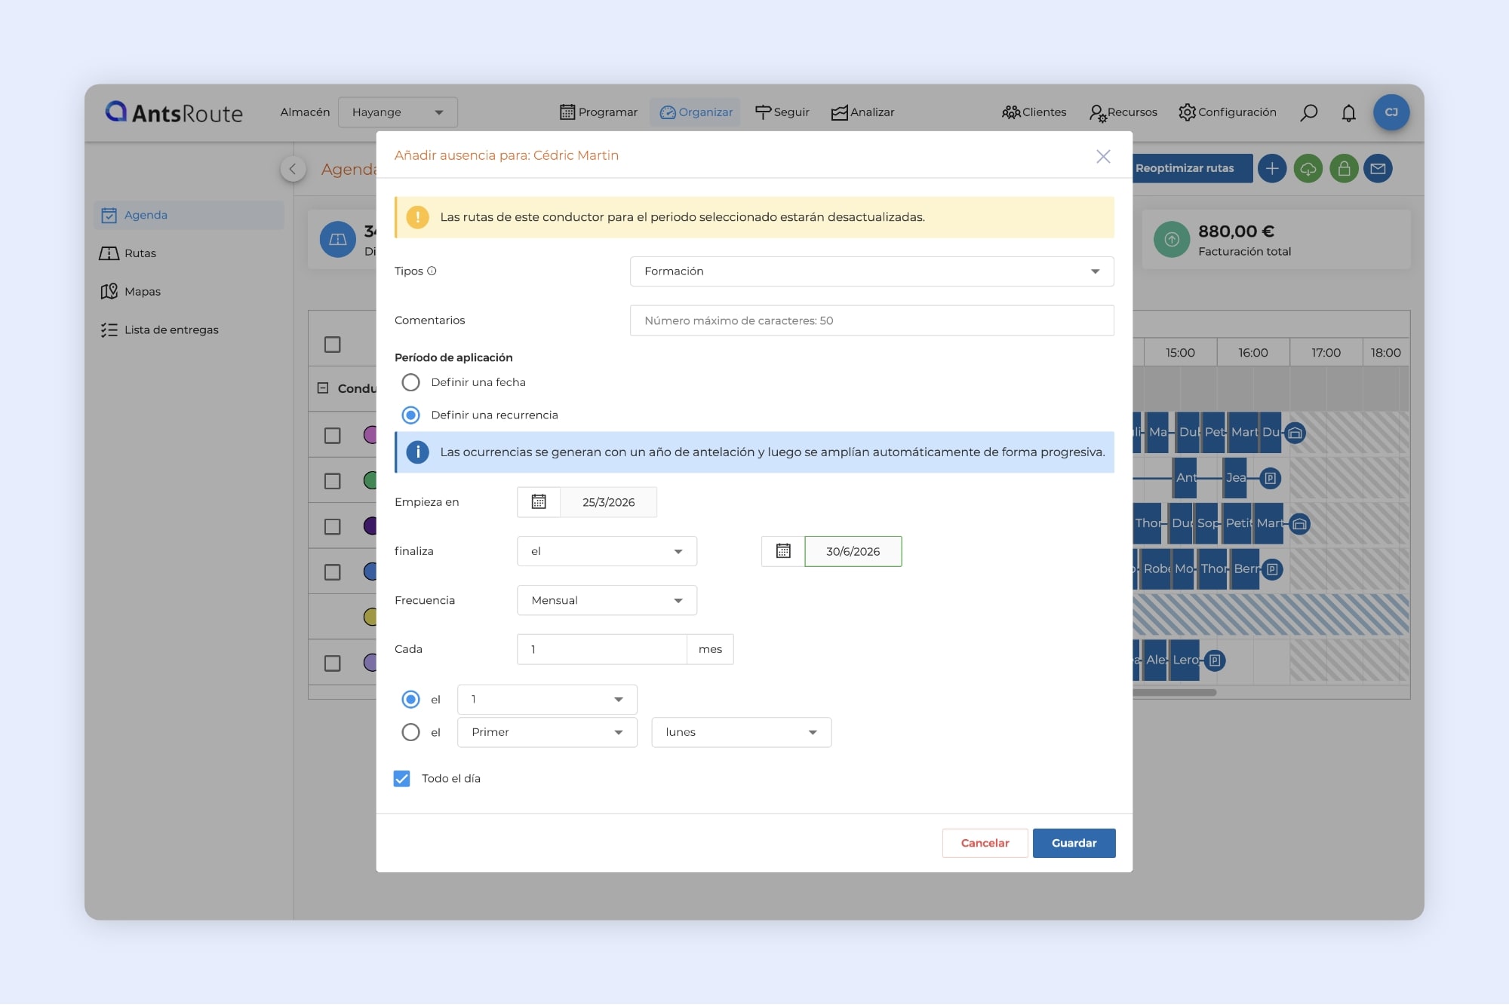
Task: Open the Tipos dropdown showing Formación
Action: [x=871, y=271]
